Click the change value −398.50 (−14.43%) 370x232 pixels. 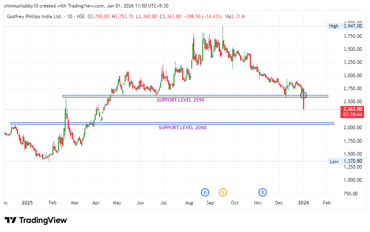pos(203,17)
